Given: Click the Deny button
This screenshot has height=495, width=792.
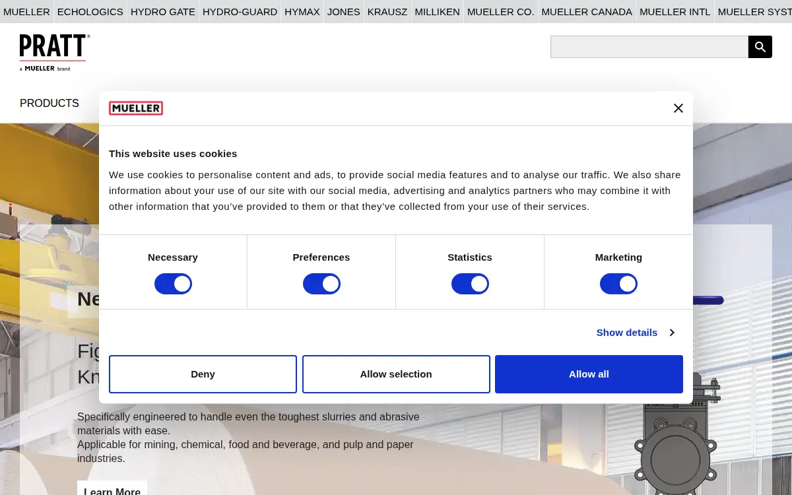Looking at the screenshot, I should tap(203, 374).
